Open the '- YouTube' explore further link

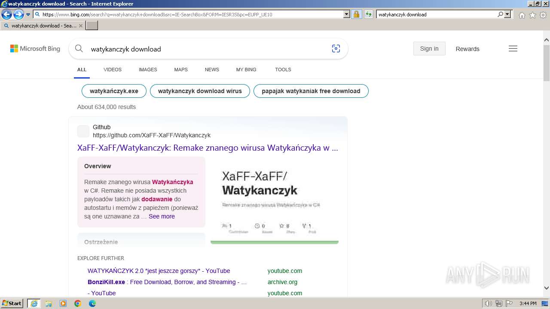pos(101,293)
